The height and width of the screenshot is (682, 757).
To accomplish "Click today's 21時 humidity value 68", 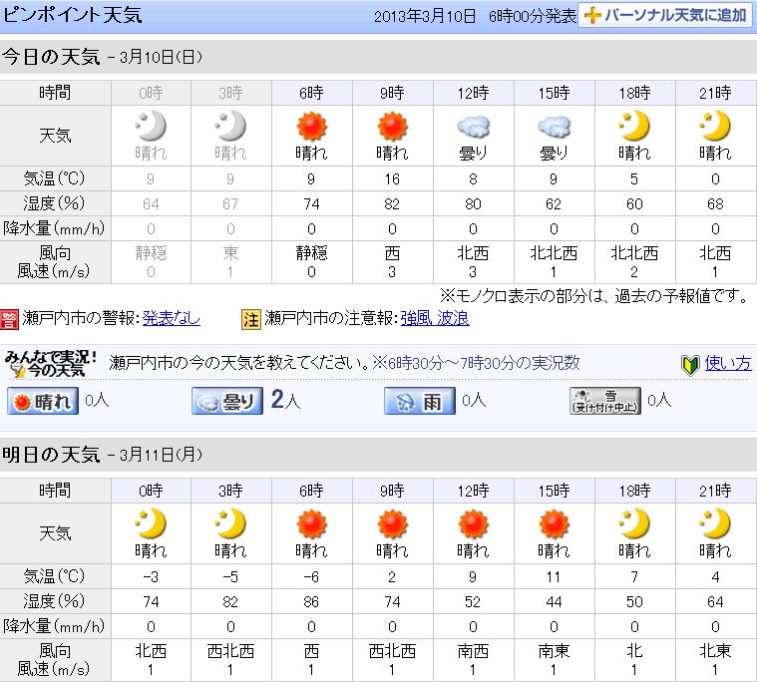I will (715, 204).
